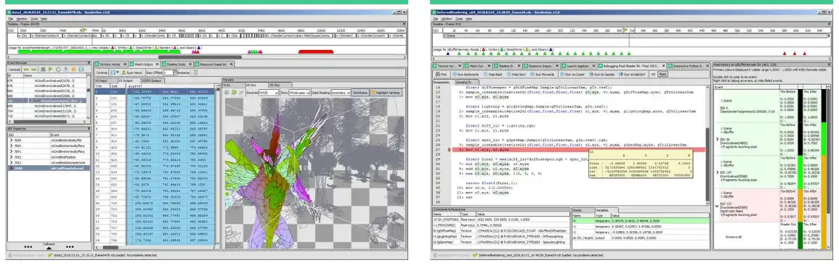
Task: Open File menu in DeferredRendering window
Action: [x=436, y=18]
